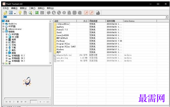170x107 pixels.
Task: Click the disabled gear toolbar icon
Action: pyautogui.click(x=64, y=13)
